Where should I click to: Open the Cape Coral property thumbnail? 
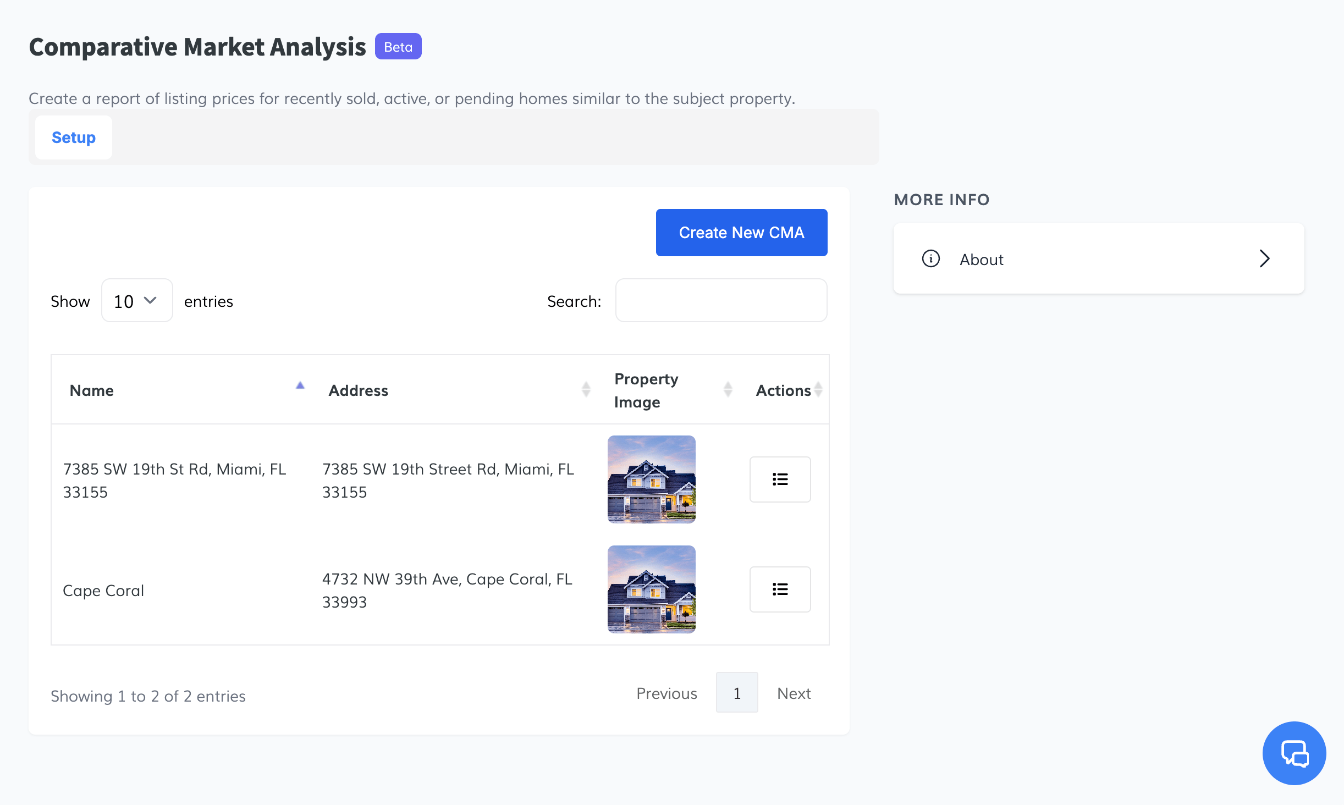pyautogui.click(x=651, y=589)
